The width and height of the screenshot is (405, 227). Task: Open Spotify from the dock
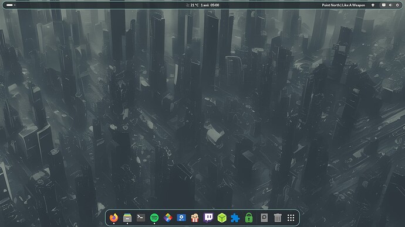tap(154, 218)
